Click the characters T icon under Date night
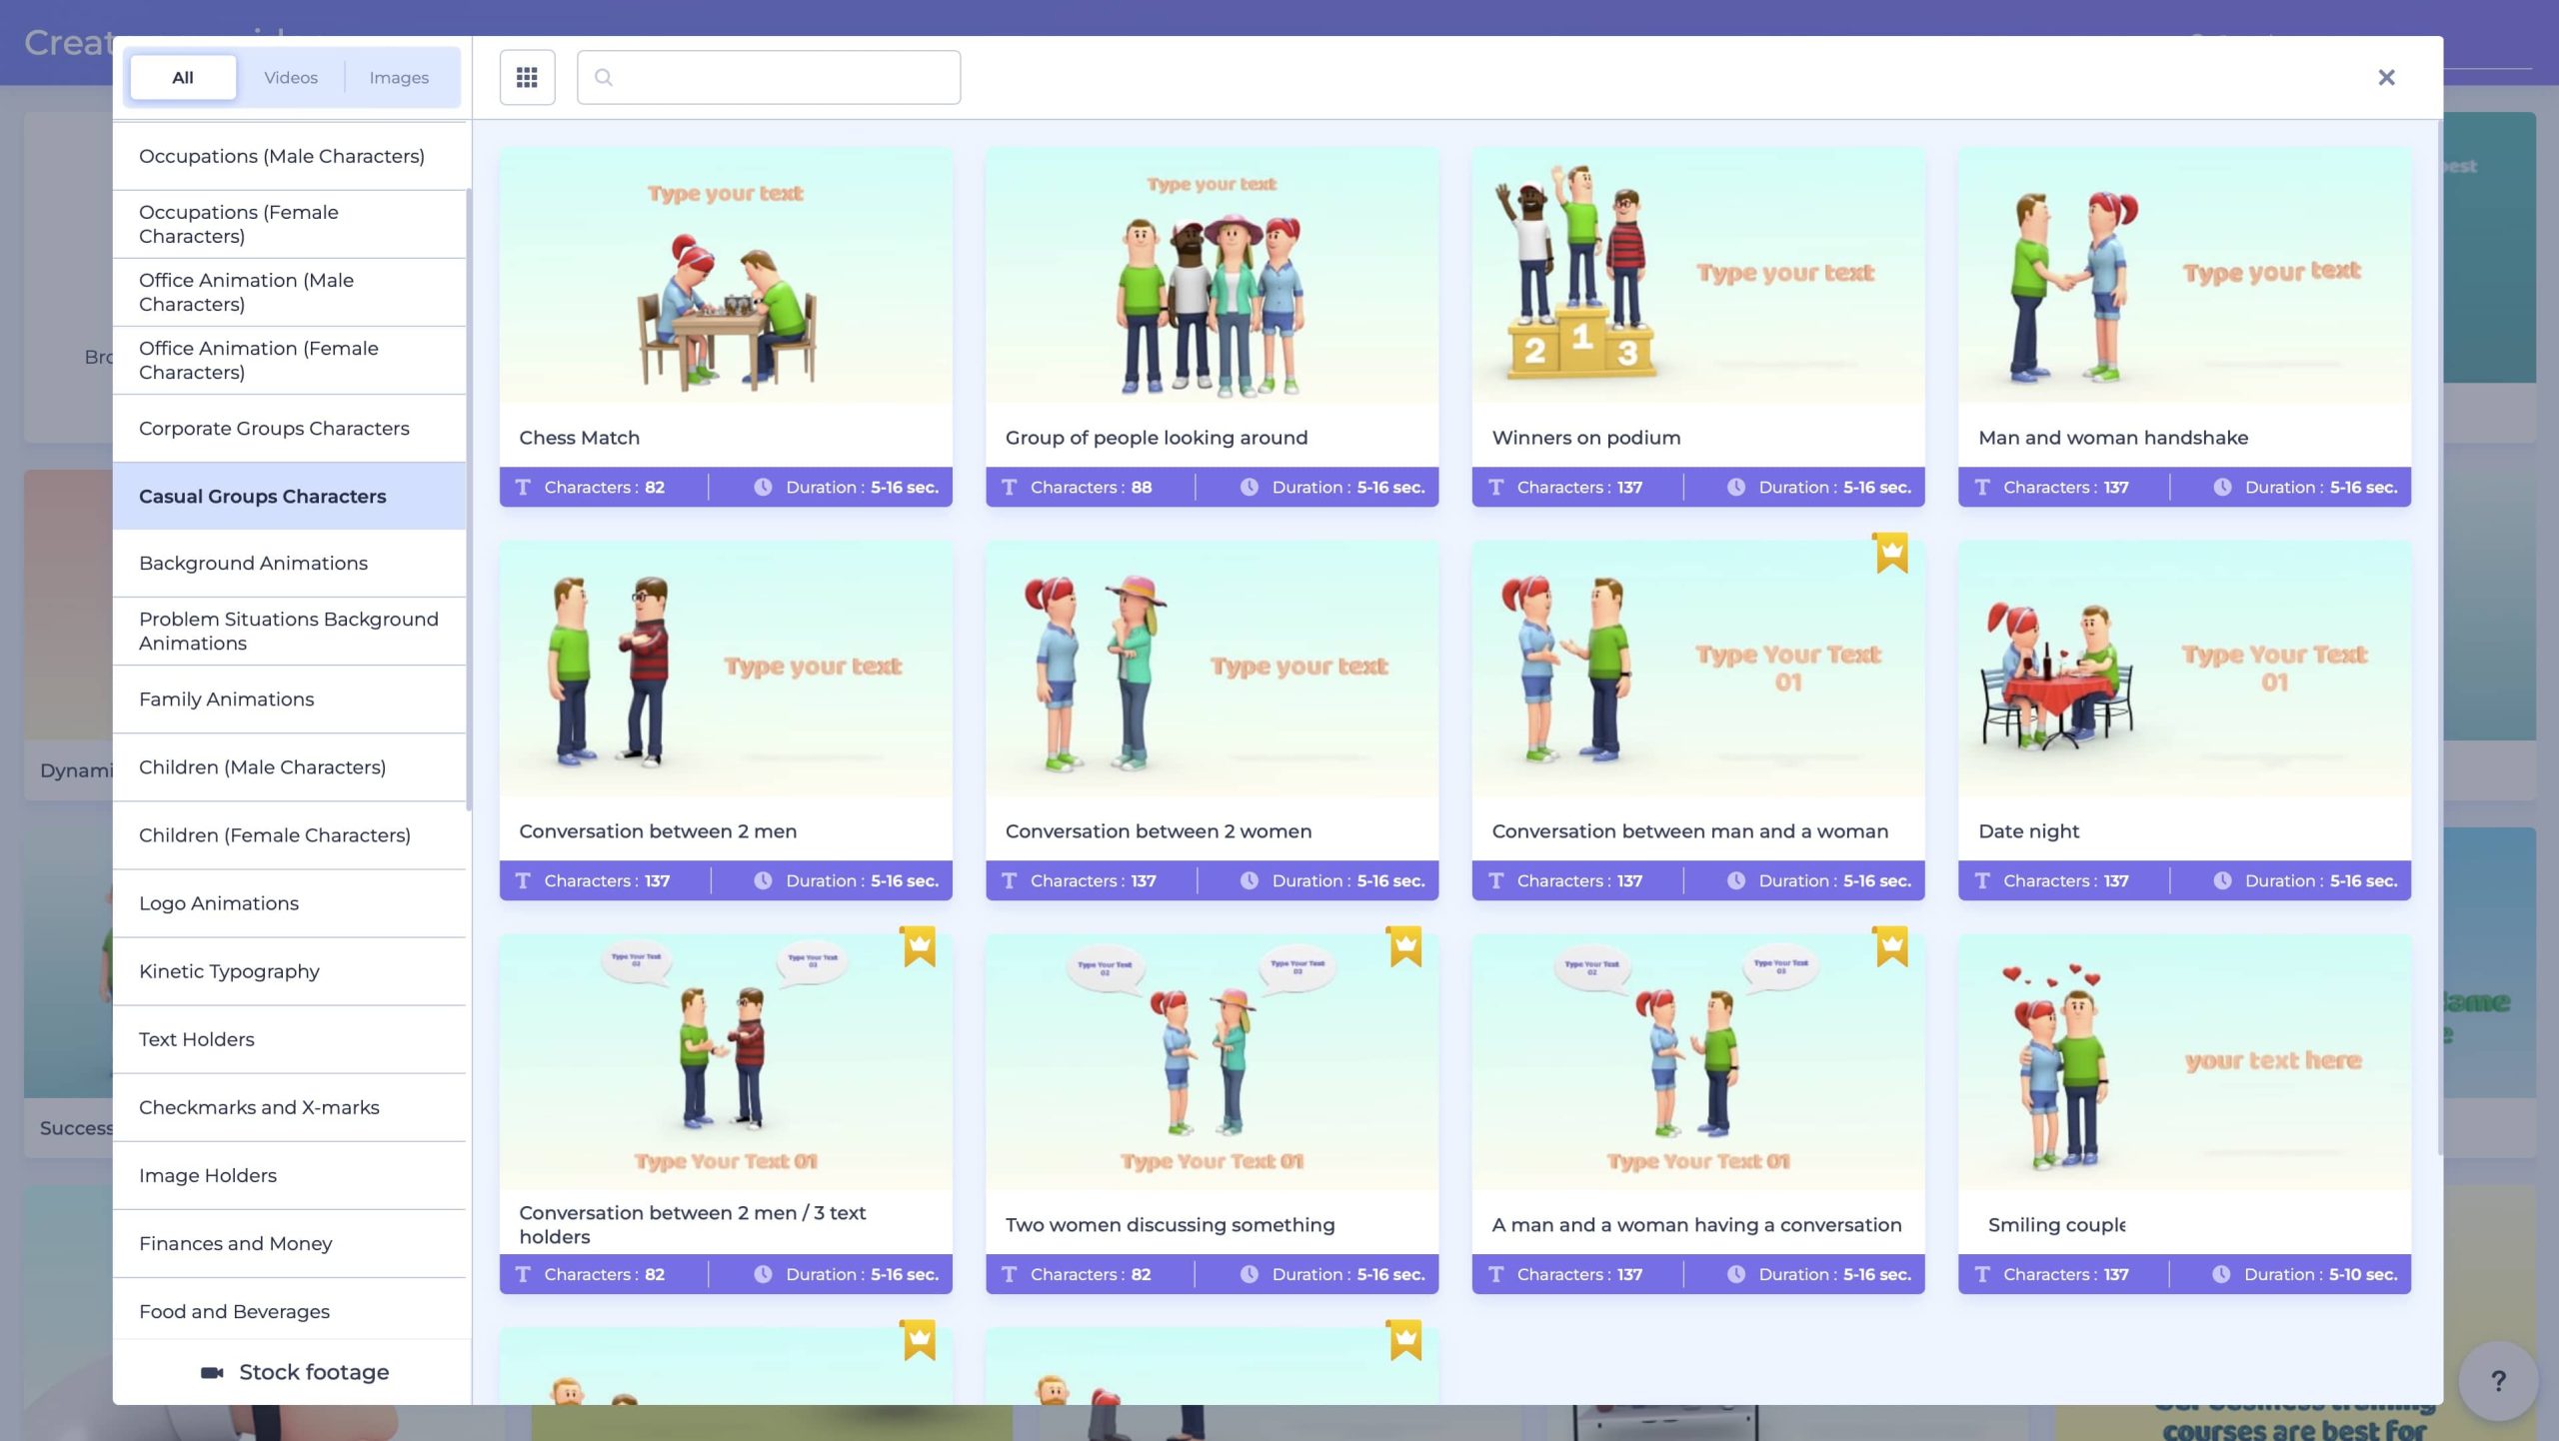The width and height of the screenshot is (2559, 1441). coord(1982,880)
